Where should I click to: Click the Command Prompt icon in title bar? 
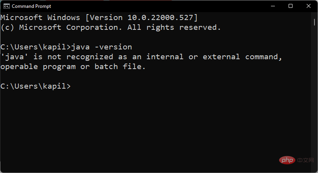(6, 6)
